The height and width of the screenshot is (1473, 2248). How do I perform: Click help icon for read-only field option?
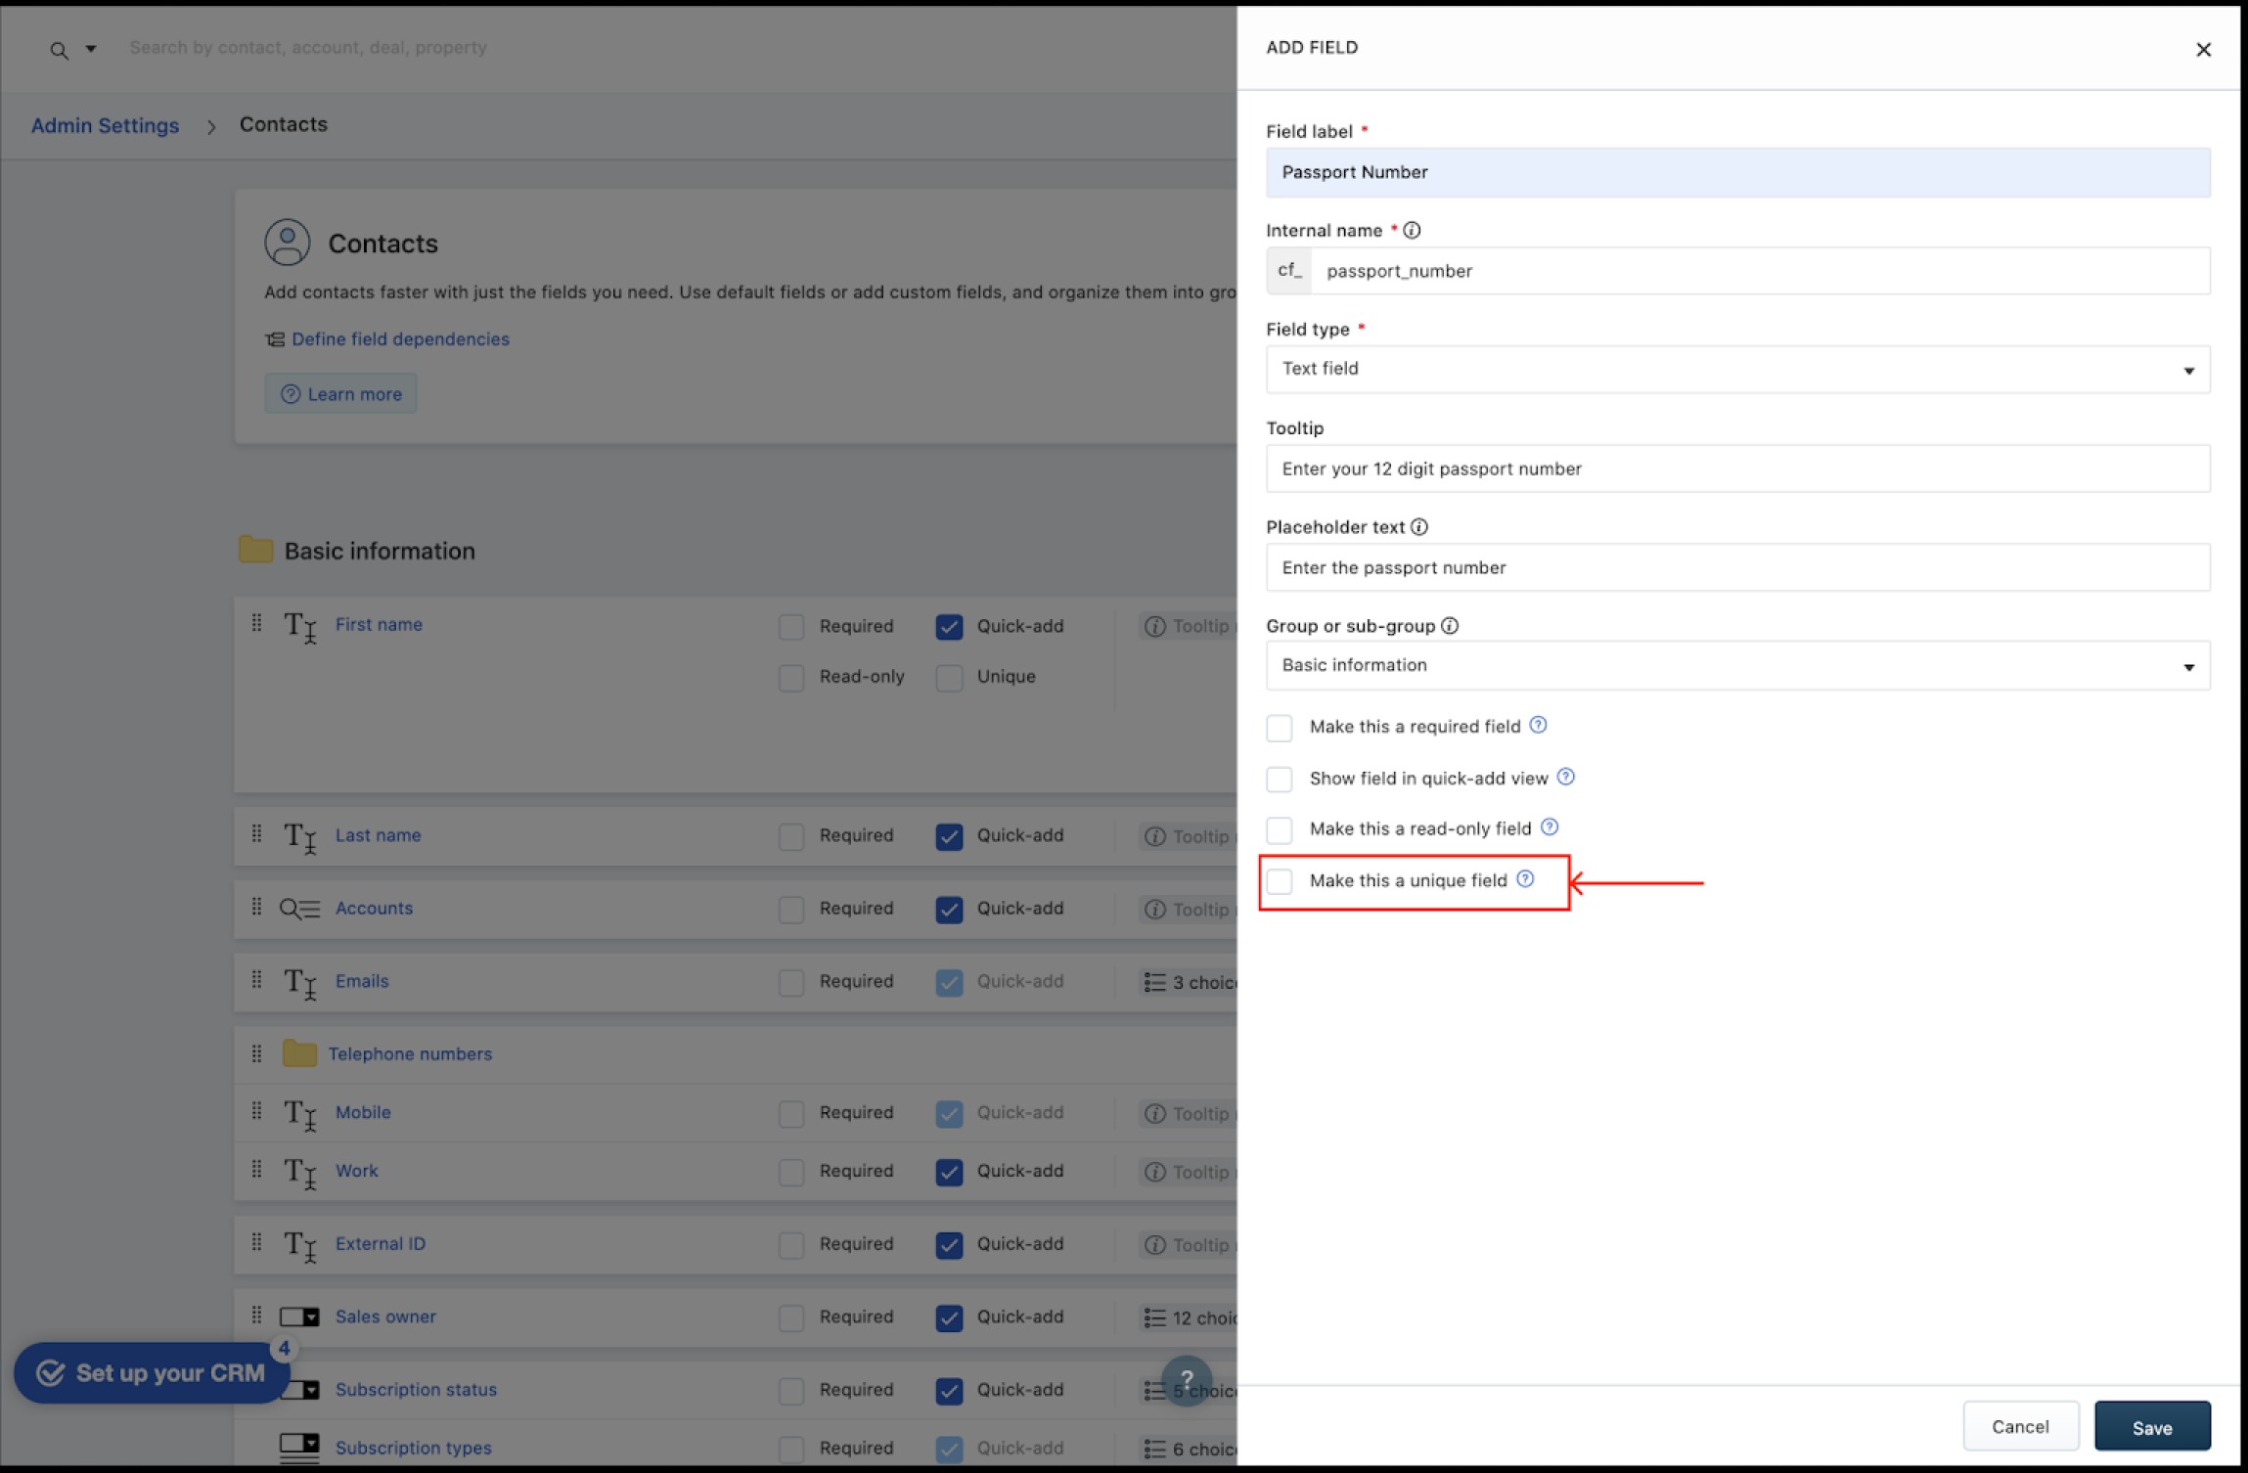click(x=1550, y=828)
